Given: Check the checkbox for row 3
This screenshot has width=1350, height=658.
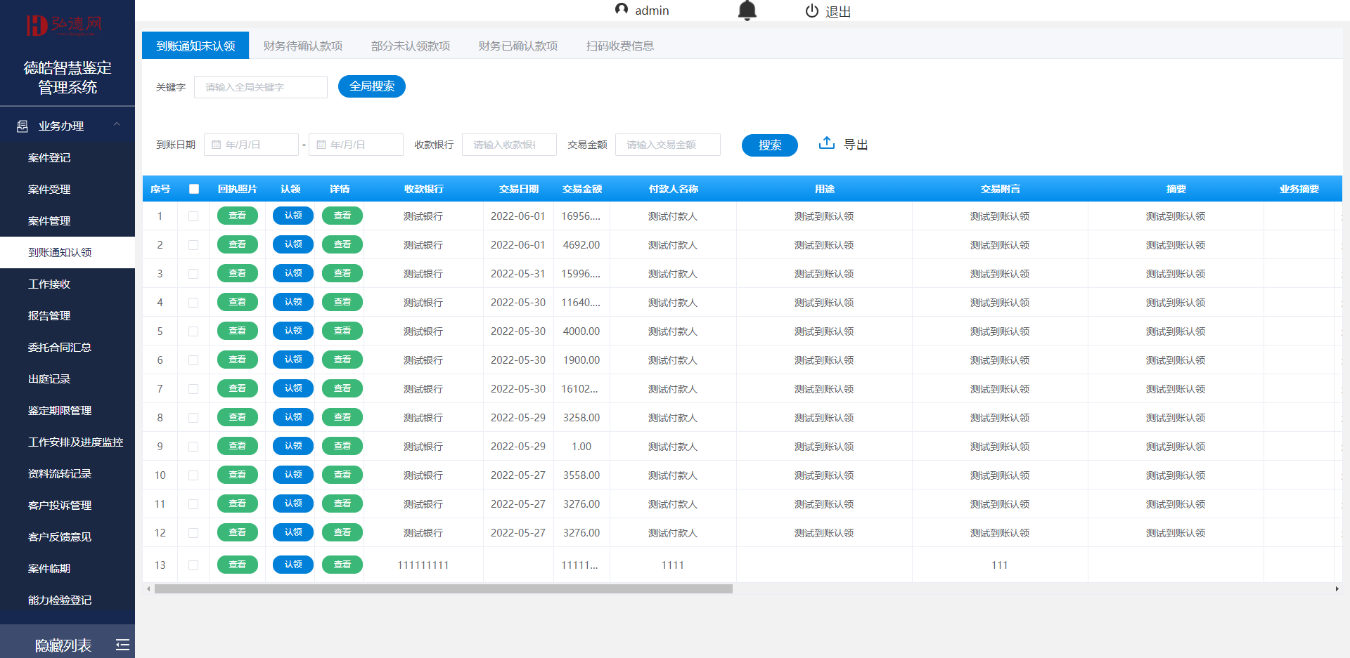Looking at the screenshot, I should tap(193, 274).
